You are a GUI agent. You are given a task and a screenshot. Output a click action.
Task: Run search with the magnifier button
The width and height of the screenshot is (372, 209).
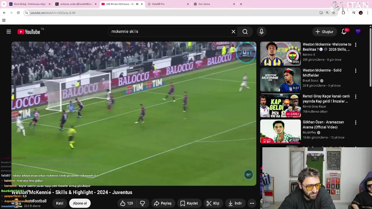tap(245, 32)
